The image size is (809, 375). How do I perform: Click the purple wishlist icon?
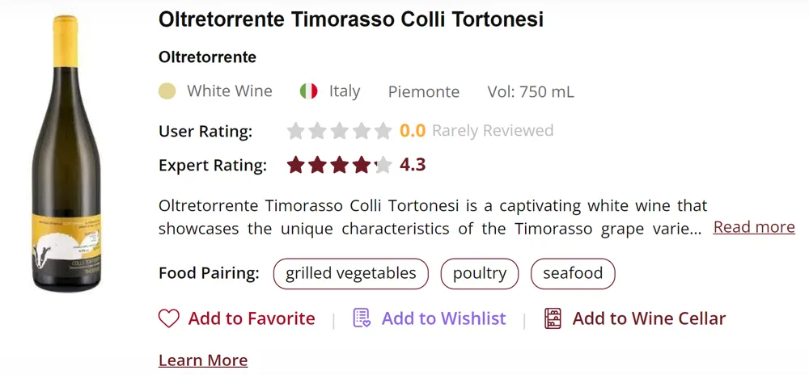[362, 318]
